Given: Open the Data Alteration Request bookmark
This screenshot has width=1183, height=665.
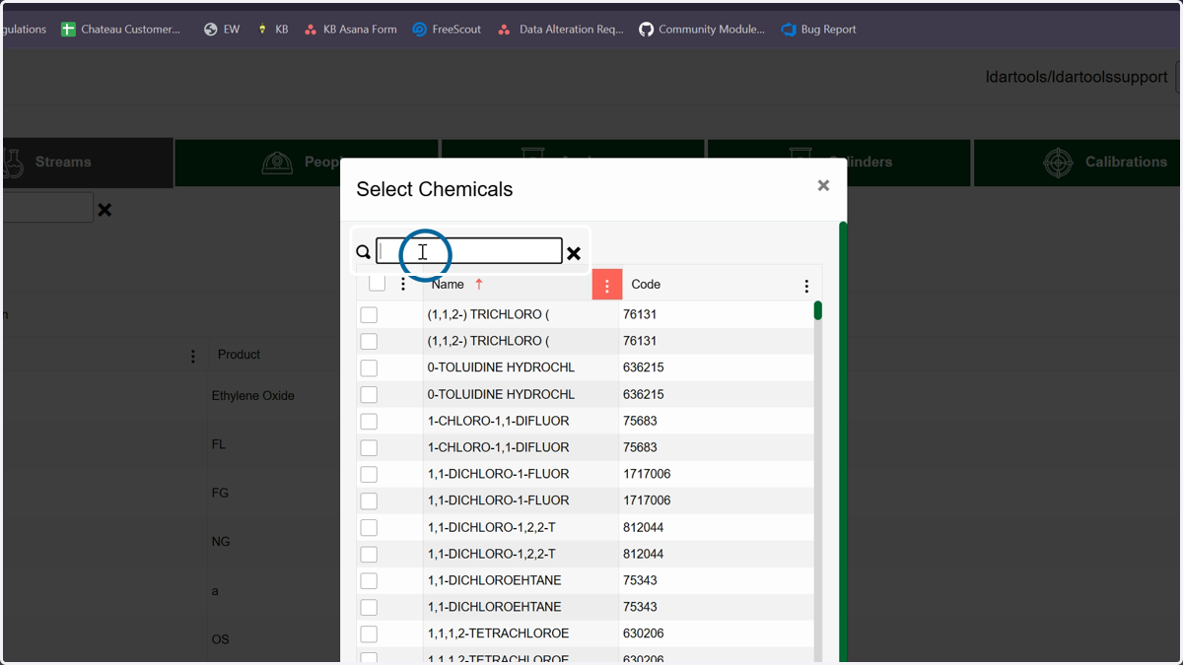Looking at the screenshot, I should [x=560, y=30].
